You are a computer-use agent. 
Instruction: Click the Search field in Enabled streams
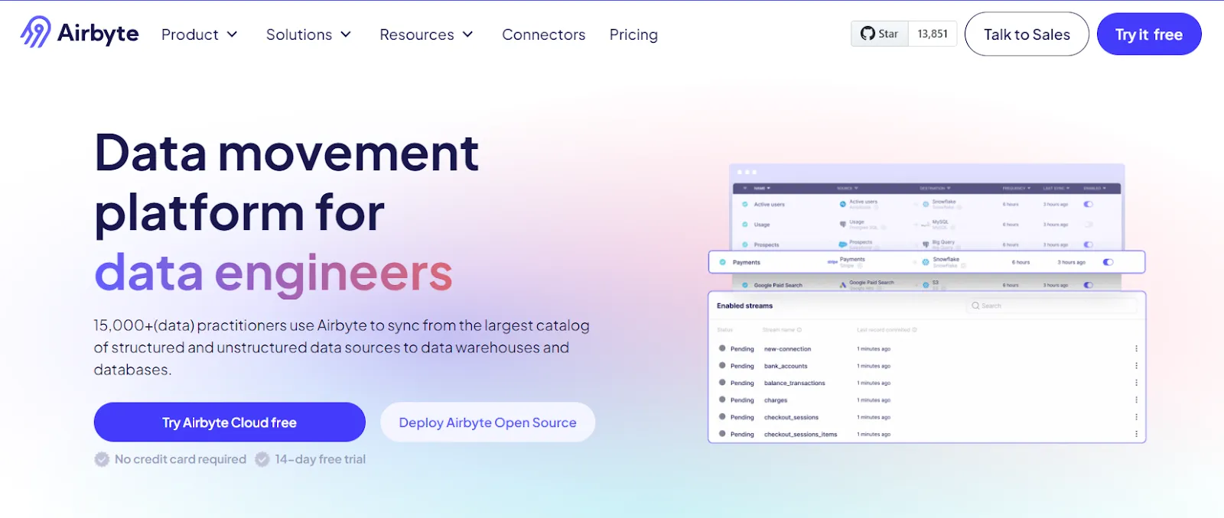pos(1052,306)
